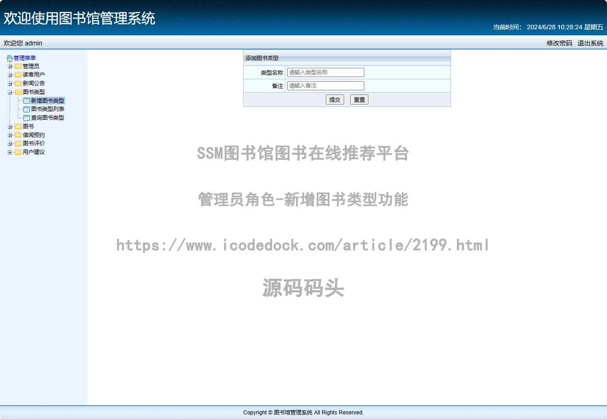Click the 欢迎您 admin greeting text
This screenshot has height=419, width=607.
tap(23, 43)
